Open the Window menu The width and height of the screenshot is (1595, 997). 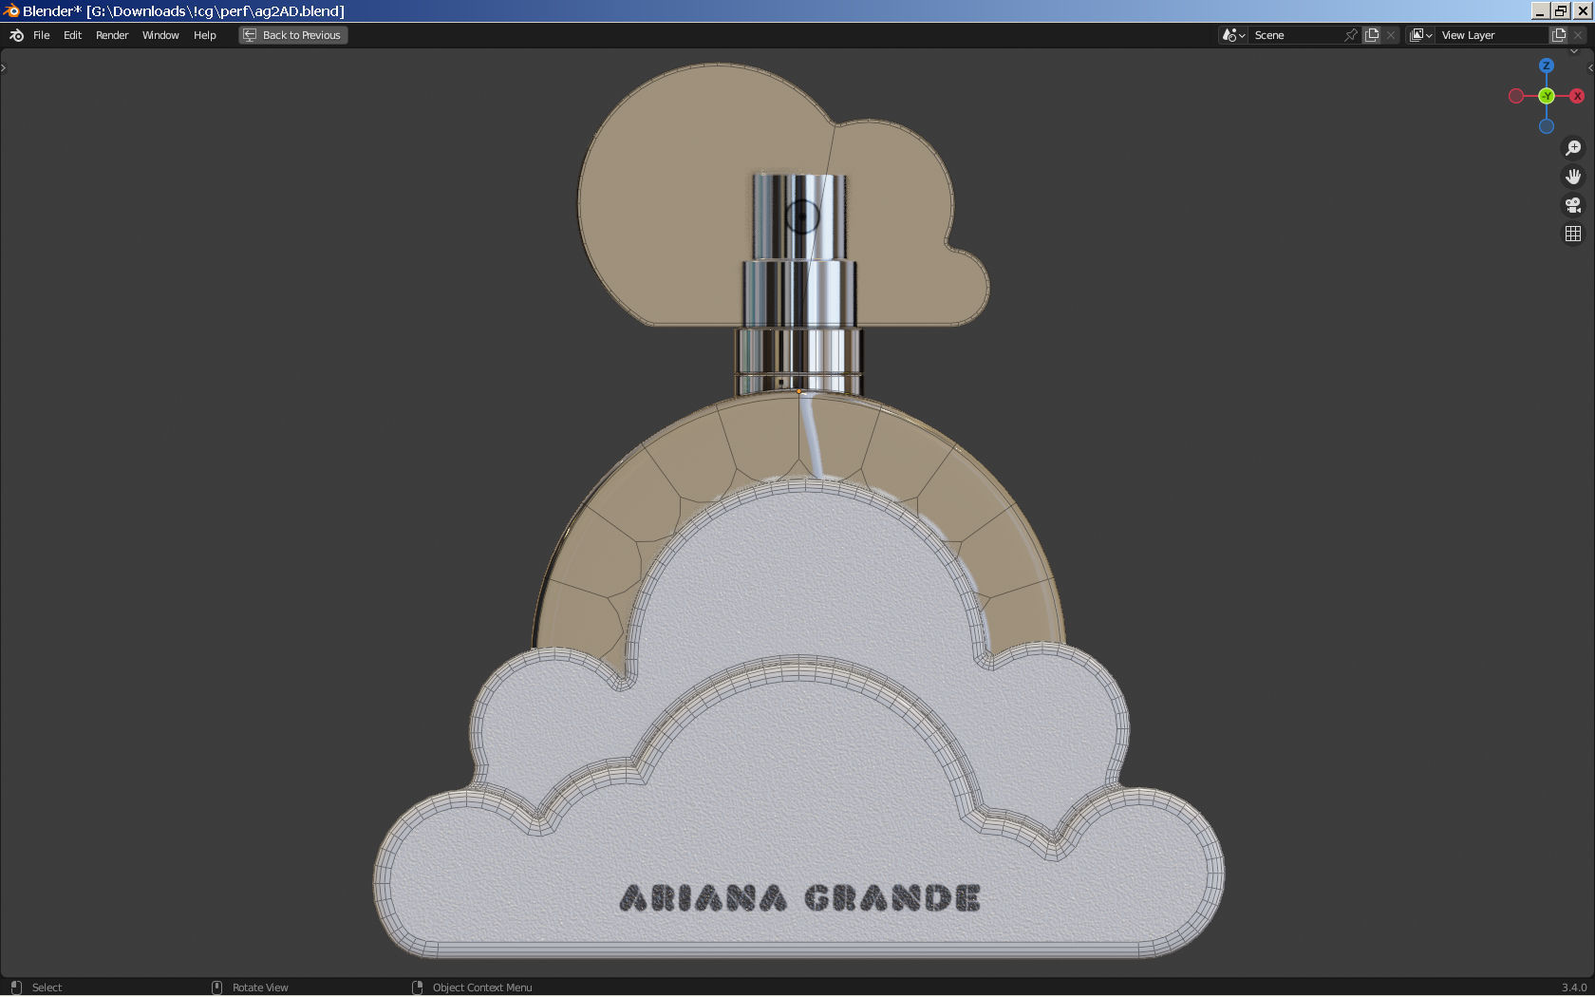click(x=160, y=35)
